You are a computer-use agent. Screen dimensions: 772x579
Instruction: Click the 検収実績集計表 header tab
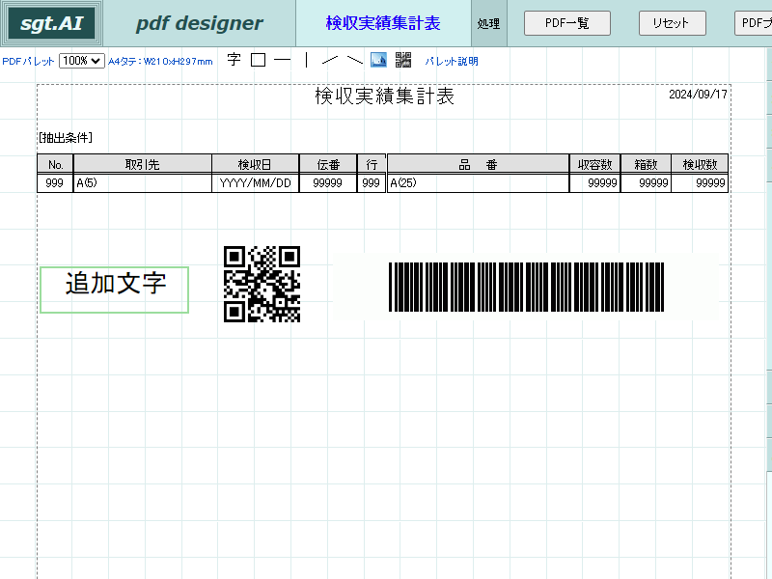point(383,23)
